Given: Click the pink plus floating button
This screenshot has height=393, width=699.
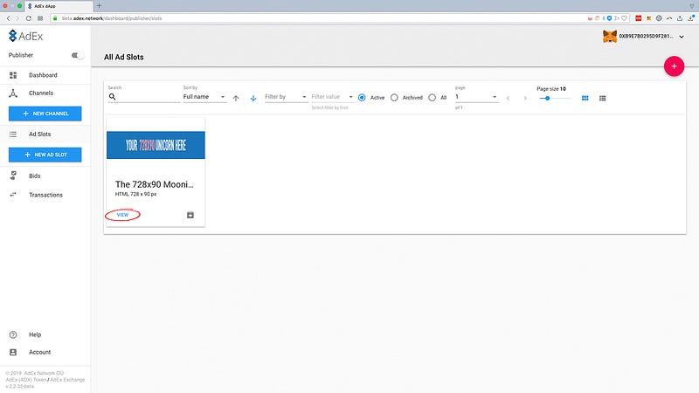Looking at the screenshot, I should pyautogui.click(x=674, y=66).
